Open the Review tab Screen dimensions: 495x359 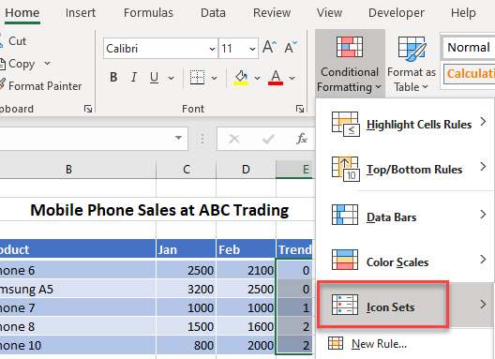[272, 13]
